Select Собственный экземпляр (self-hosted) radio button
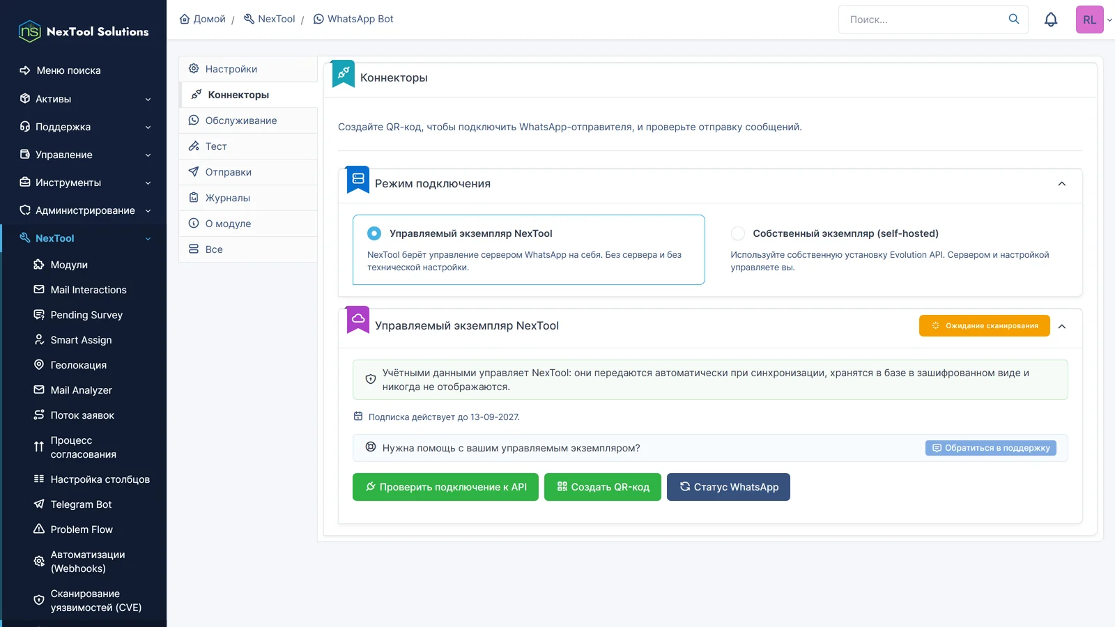 coord(738,233)
